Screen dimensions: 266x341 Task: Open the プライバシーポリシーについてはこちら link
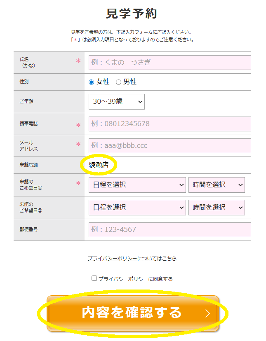click(132, 259)
